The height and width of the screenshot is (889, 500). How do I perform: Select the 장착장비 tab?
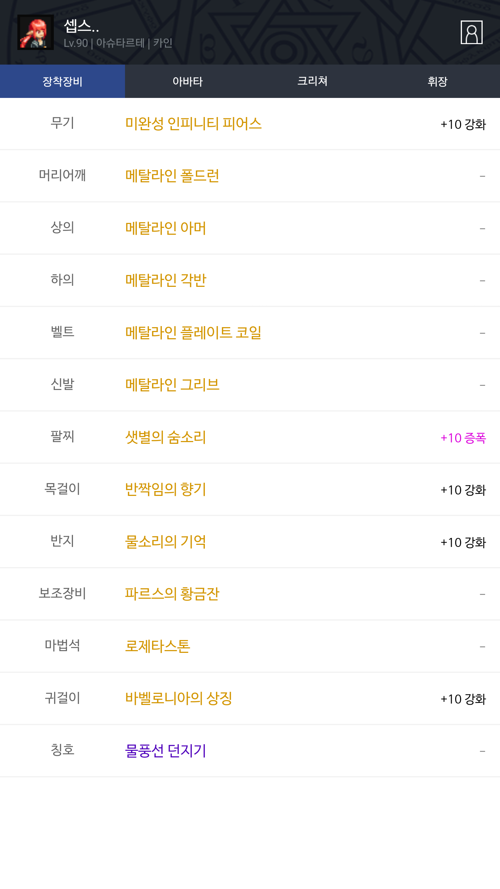pyautogui.click(x=62, y=81)
